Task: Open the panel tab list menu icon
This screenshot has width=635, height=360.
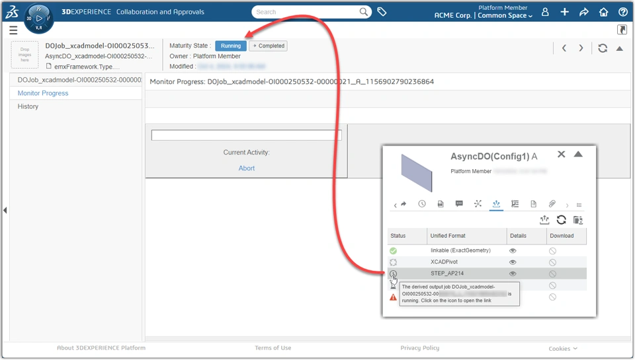Action: click(x=579, y=205)
